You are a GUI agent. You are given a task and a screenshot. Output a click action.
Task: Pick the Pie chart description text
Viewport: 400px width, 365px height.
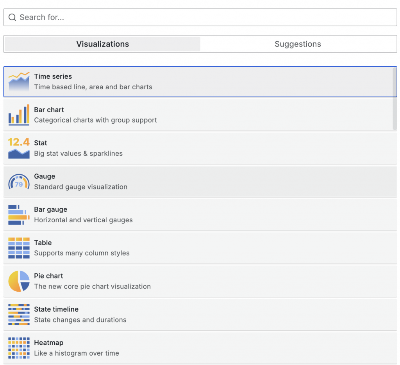pyautogui.click(x=92, y=287)
